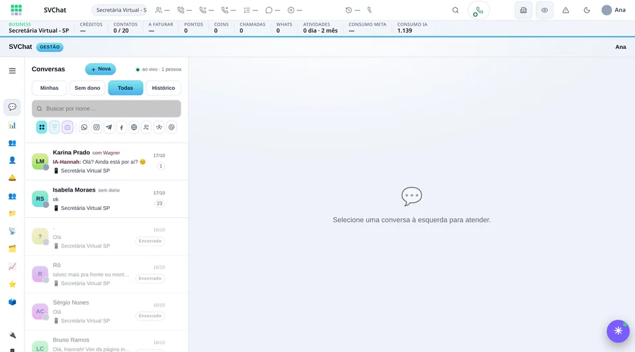This screenshot has height=352, width=635.
Task: Filter conversations by WhatsApp channel
Action: click(84, 127)
